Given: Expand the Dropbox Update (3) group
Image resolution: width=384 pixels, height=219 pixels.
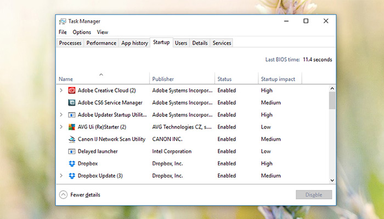Looking at the screenshot, I should [61, 176].
